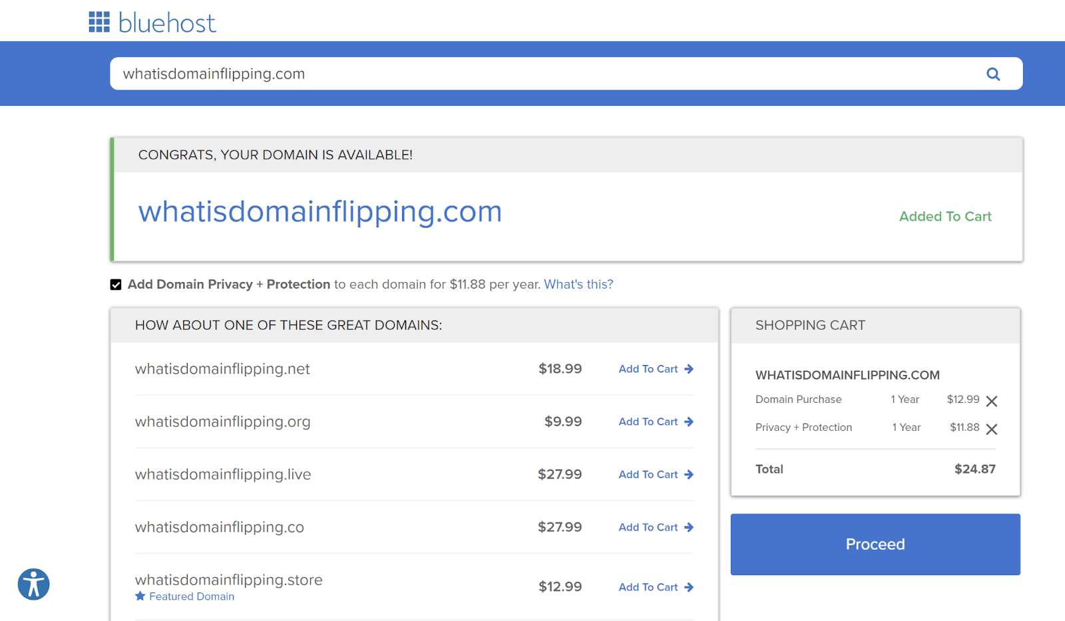Remove Privacy + Protection from the cart

click(992, 429)
